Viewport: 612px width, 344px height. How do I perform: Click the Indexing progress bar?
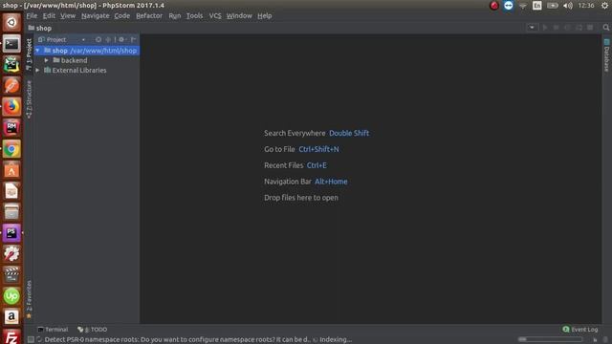[550, 340]
